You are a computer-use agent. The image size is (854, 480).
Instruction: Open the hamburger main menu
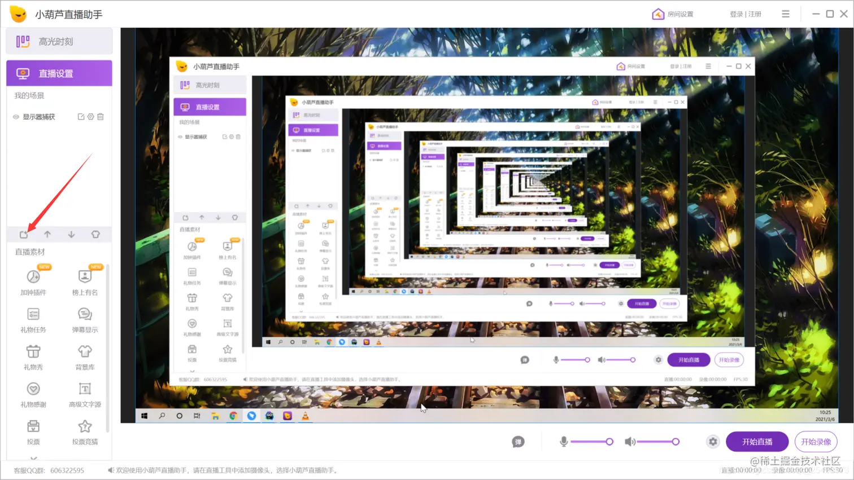[x=786, y=14]
